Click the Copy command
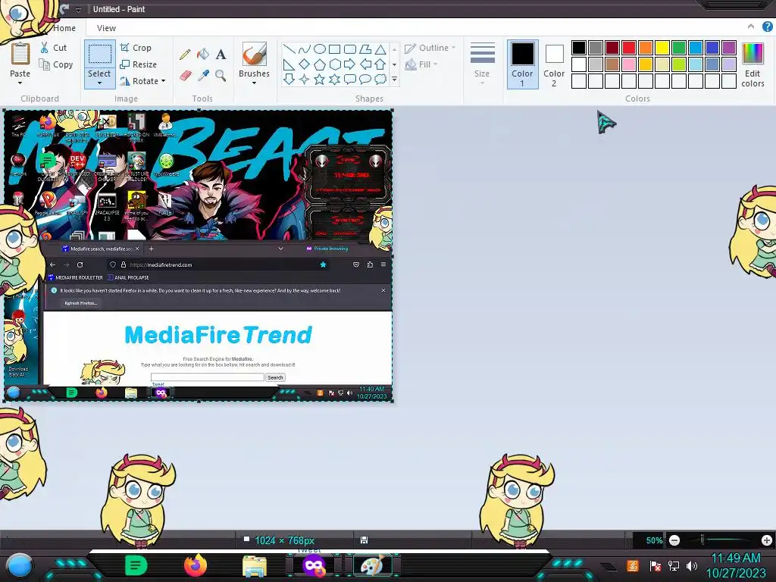Screen dimensions: 776x582 [56, 64]
